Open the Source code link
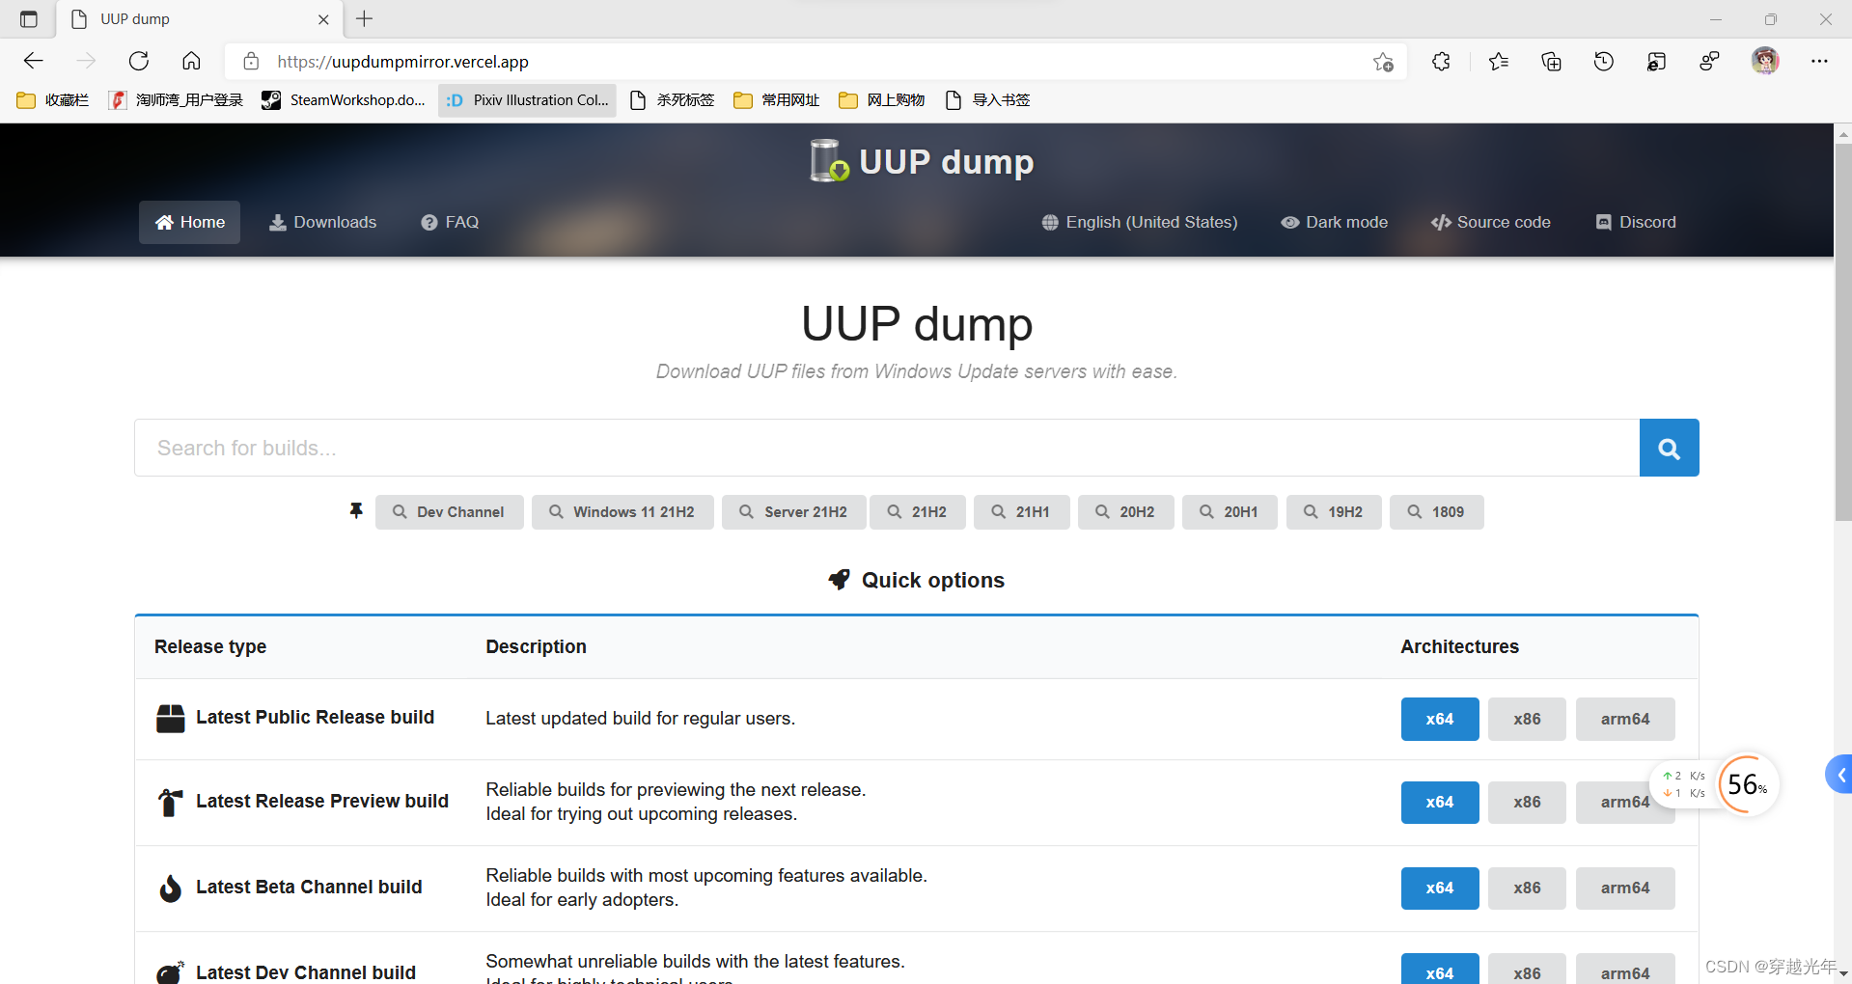Viewport: 1852px width, 984px height. [x=1491, y=222]
